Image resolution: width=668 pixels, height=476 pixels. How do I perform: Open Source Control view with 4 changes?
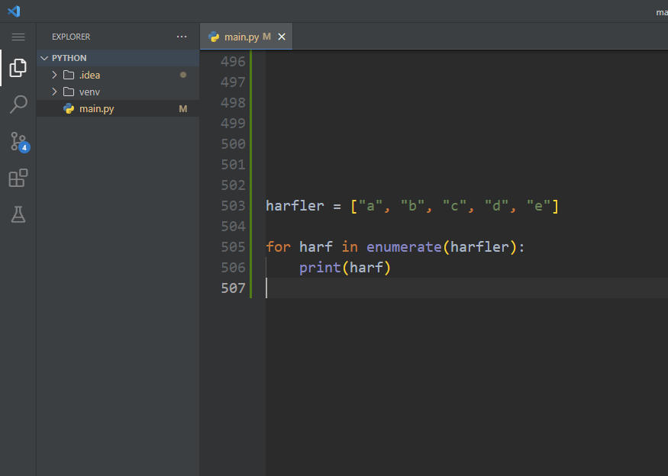[x=19, y=142]
